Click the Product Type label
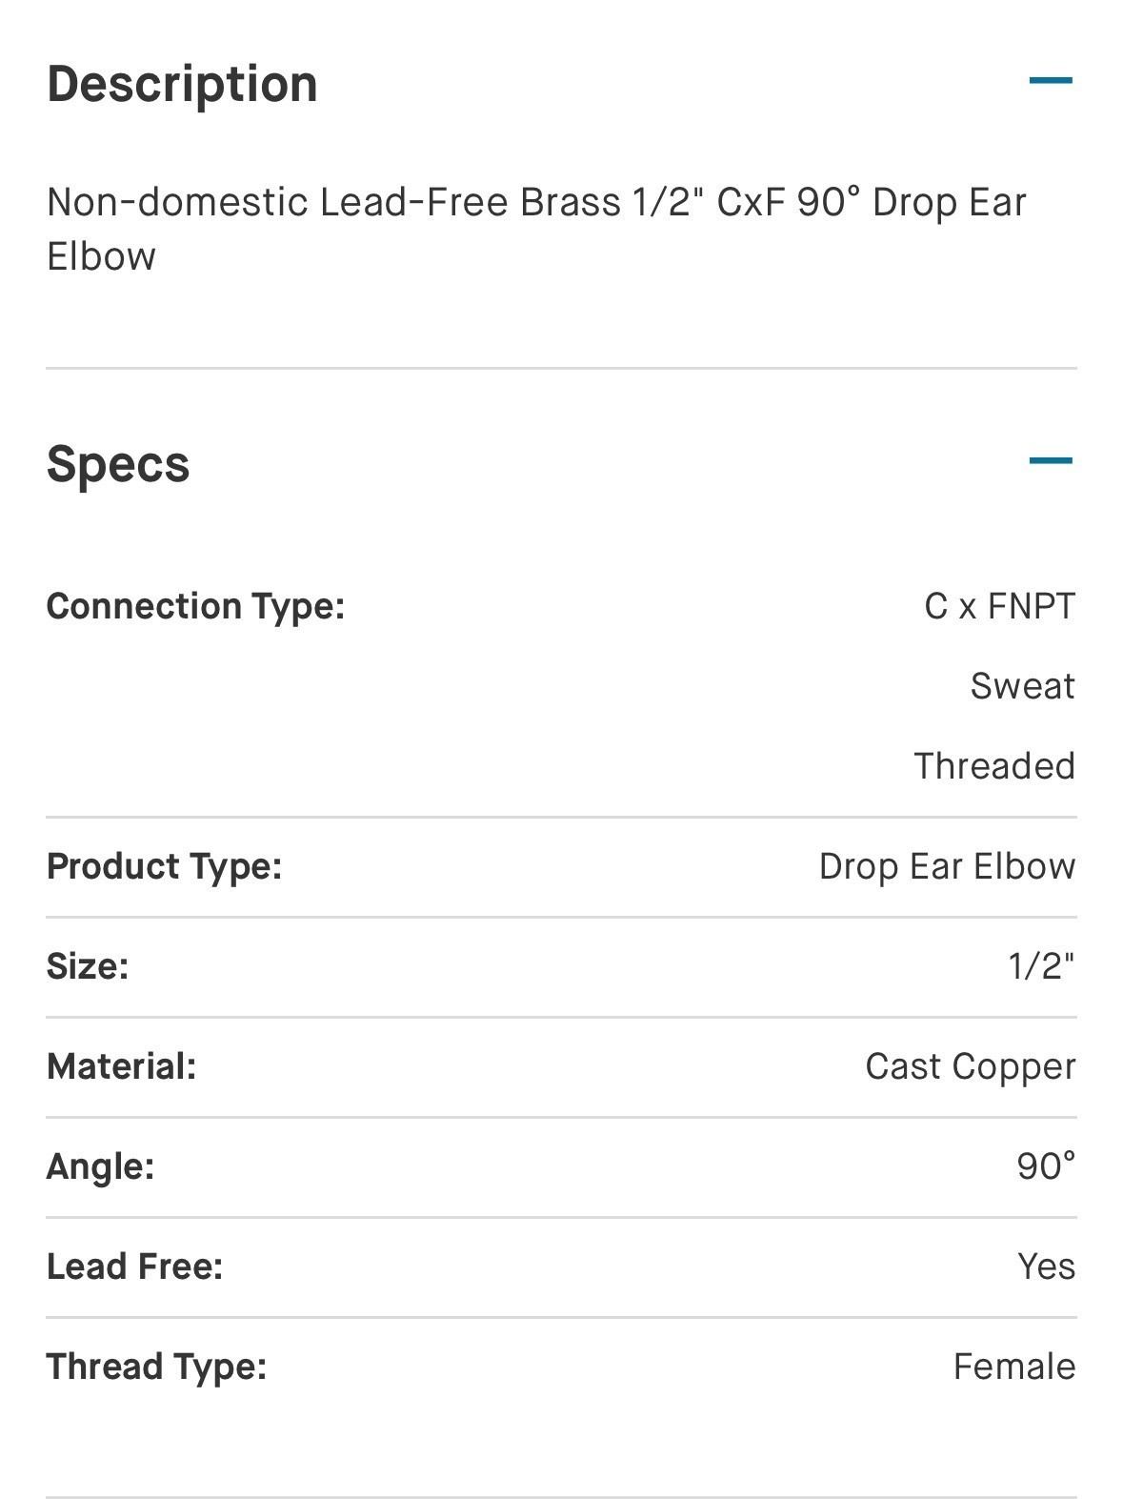The width and height of the screenshot is (1123, 1499). point(164,866)
